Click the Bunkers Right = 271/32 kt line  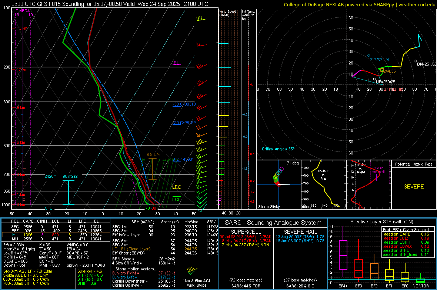(x=144, y=273)
